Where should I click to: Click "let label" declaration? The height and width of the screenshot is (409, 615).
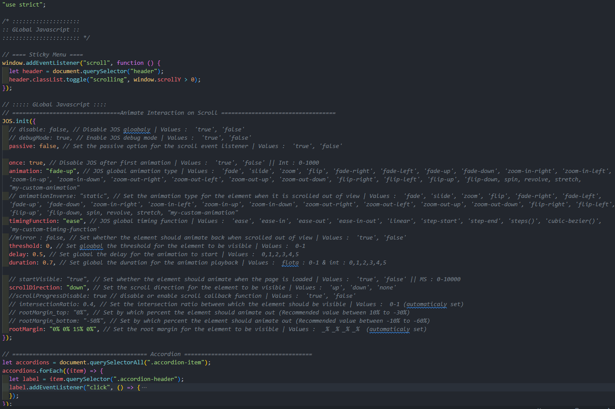point(24,379)
